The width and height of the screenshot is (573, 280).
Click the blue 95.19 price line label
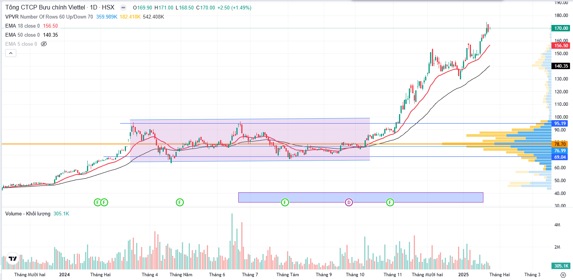pos(561,123)
